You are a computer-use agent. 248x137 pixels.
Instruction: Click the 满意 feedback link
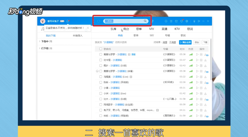tap(165, 42)
